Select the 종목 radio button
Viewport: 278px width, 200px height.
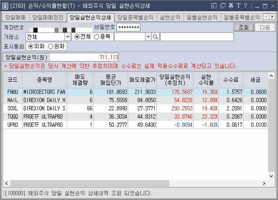click(97, 37)
